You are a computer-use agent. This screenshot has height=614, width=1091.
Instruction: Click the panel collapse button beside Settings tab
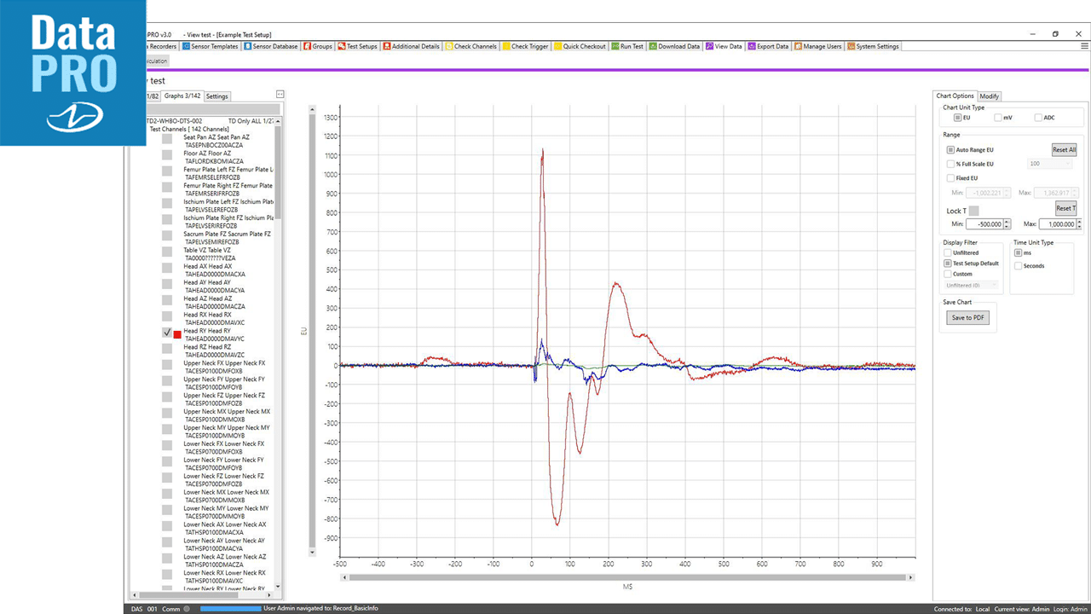click(x=280, y=94)
